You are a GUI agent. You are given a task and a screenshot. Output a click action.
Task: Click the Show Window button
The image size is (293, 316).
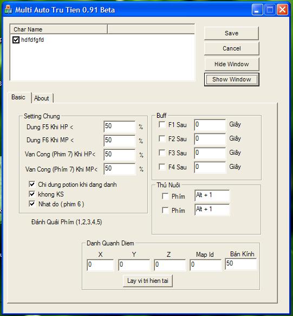click(x=231, y=79)
